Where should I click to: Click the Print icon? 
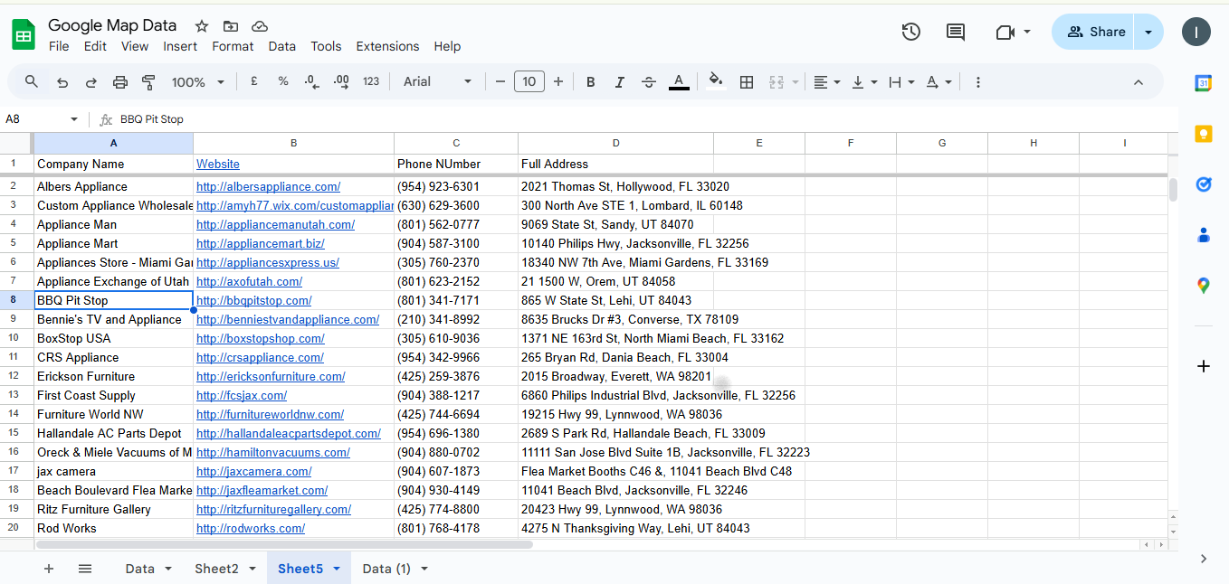120,82
